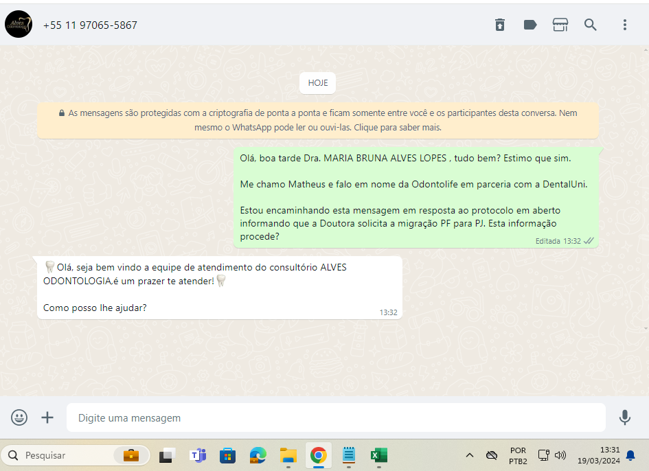The width and height of the screenshot is (649, 471).
Task: Click the chat scrollbar down arrow
Action: (x=646, y=329)
